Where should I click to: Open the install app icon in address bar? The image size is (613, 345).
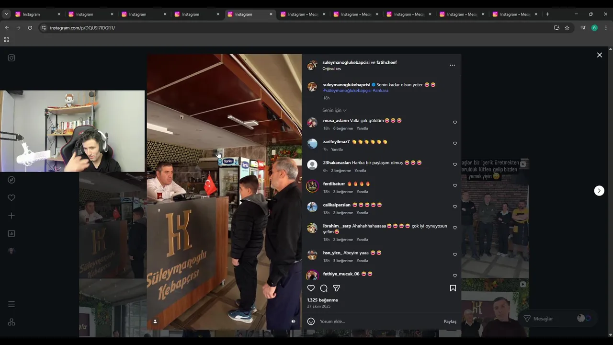tap(556, 28)
